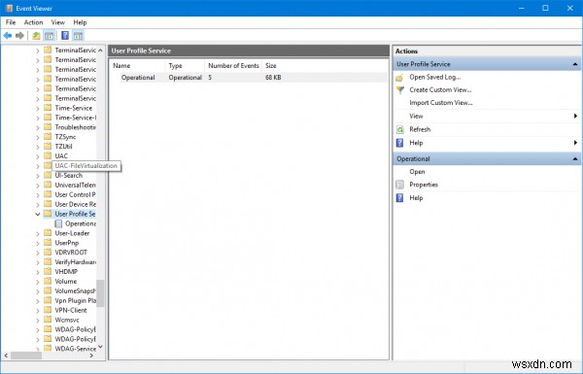The image size is (583, 374).
Task: Click the Refresh action link
Action: [420, 129]
